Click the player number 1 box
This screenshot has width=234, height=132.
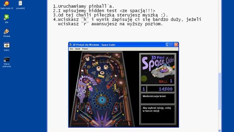pos(144,89)
